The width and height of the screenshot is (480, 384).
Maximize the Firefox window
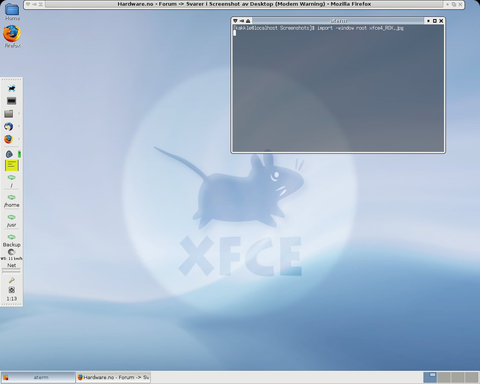454,4
